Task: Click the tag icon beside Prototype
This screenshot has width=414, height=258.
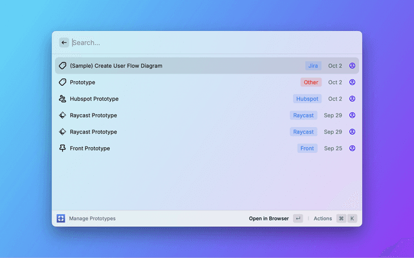Action: tap(63, 83)
